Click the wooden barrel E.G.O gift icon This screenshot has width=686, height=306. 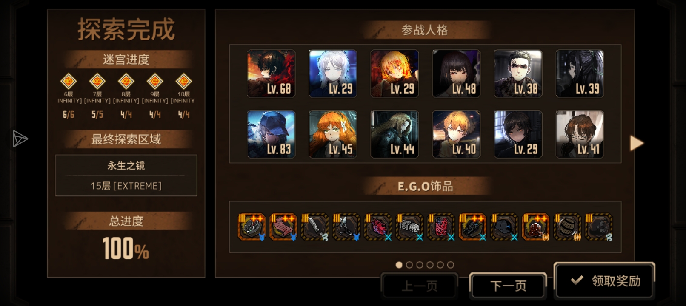[x=567, y=227]
